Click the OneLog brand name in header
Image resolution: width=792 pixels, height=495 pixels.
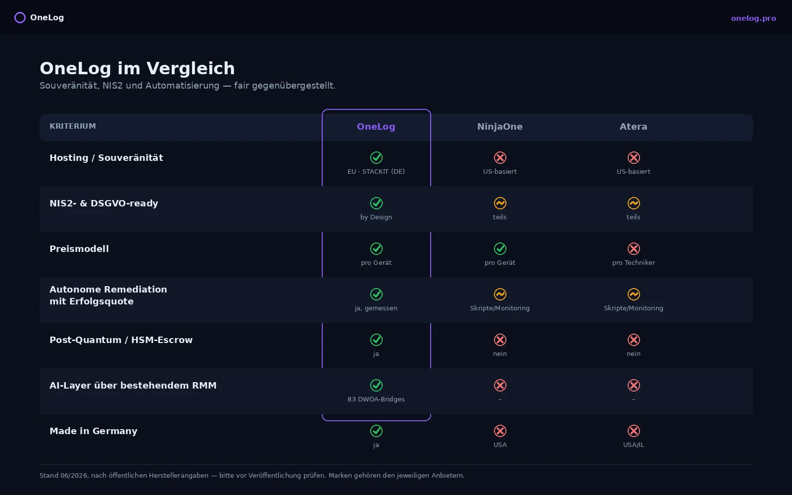point(47,18)
